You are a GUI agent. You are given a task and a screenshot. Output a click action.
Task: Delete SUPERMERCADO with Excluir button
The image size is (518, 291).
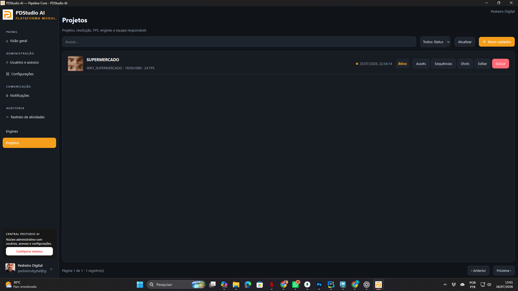(x=500, y=64)
